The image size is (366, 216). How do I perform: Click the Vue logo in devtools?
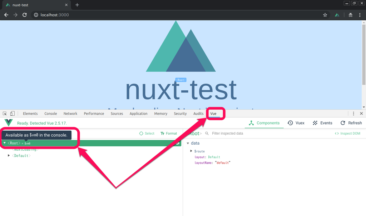pyautogui.click(x=9, y=123)
